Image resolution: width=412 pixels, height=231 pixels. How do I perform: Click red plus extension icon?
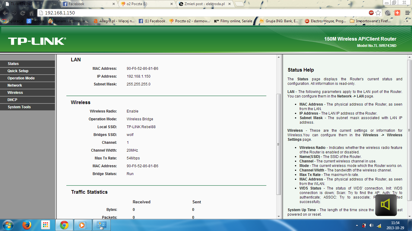coord(397,13)
